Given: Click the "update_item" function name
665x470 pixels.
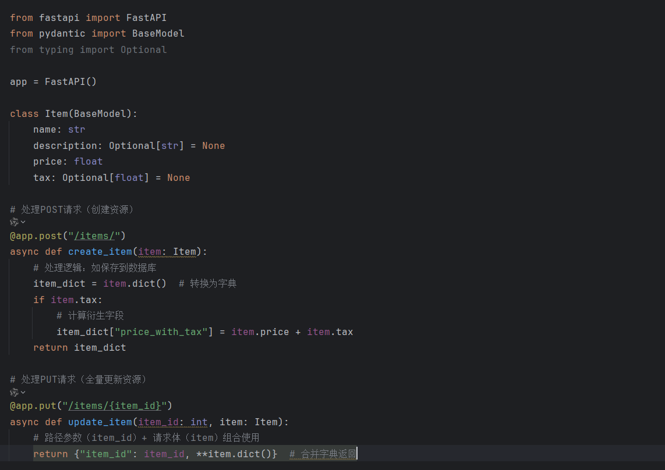Looking at the screenshot, I should [x=100, y=422].
